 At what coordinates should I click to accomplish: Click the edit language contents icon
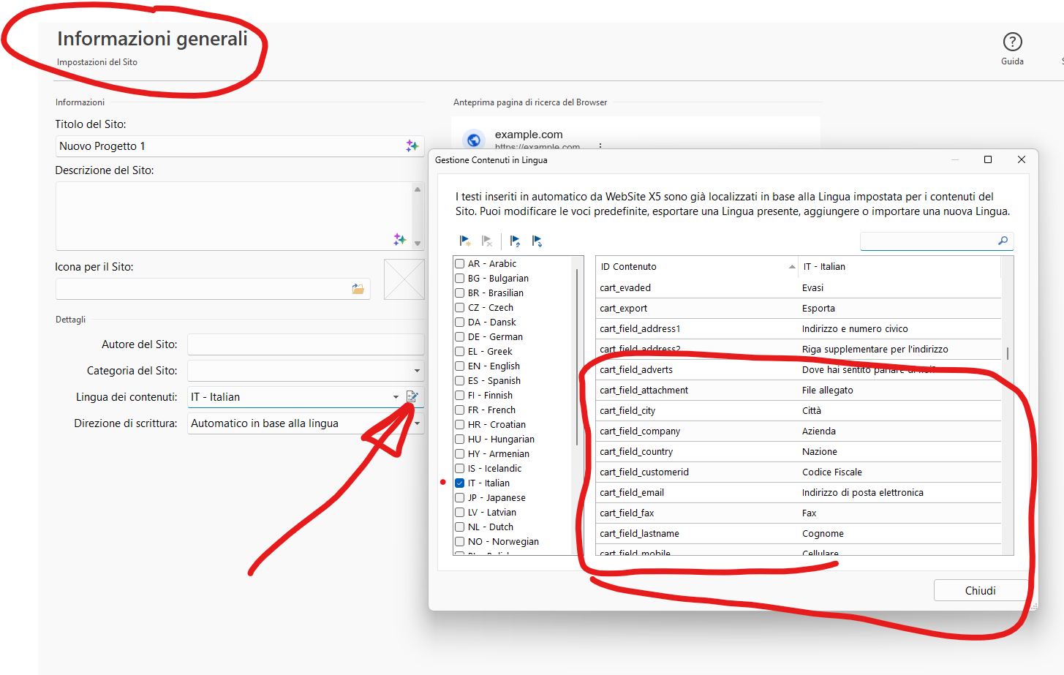tap(412, 396)
